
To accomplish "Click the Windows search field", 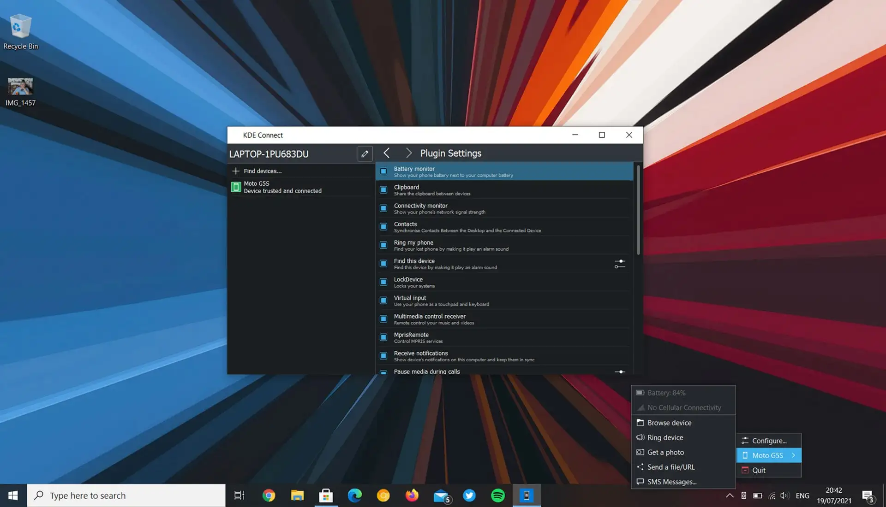I will point(125,495).
